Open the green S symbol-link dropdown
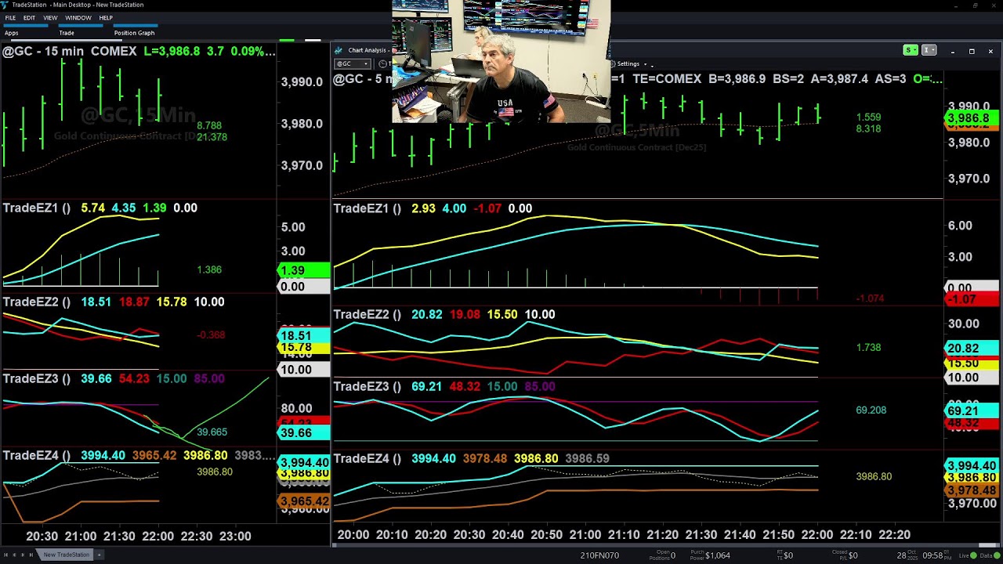The width and height of the screenshot is (1003, 564). [910, 50]
